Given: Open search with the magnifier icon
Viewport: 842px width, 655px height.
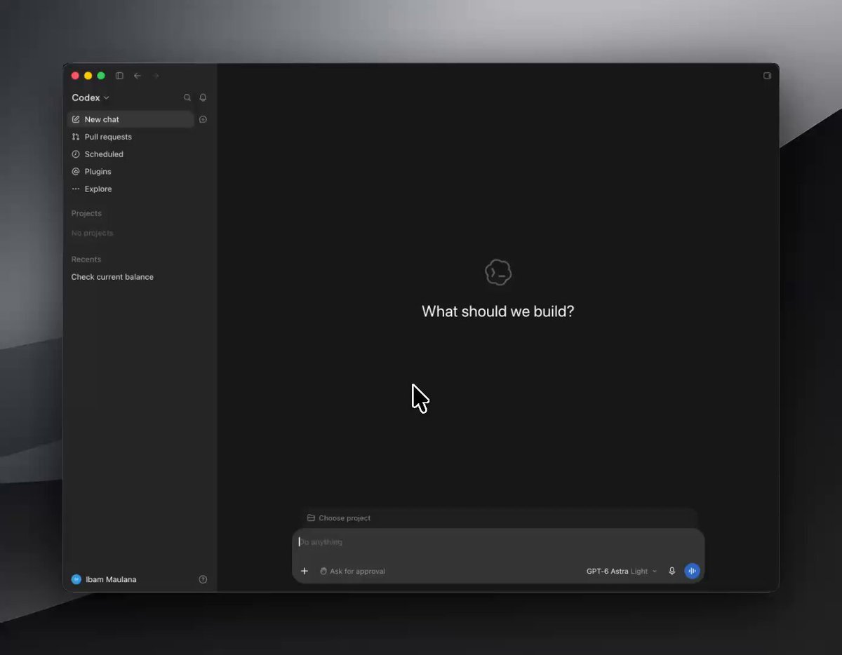Looking at the screenshot, I should tap(187, 98).
